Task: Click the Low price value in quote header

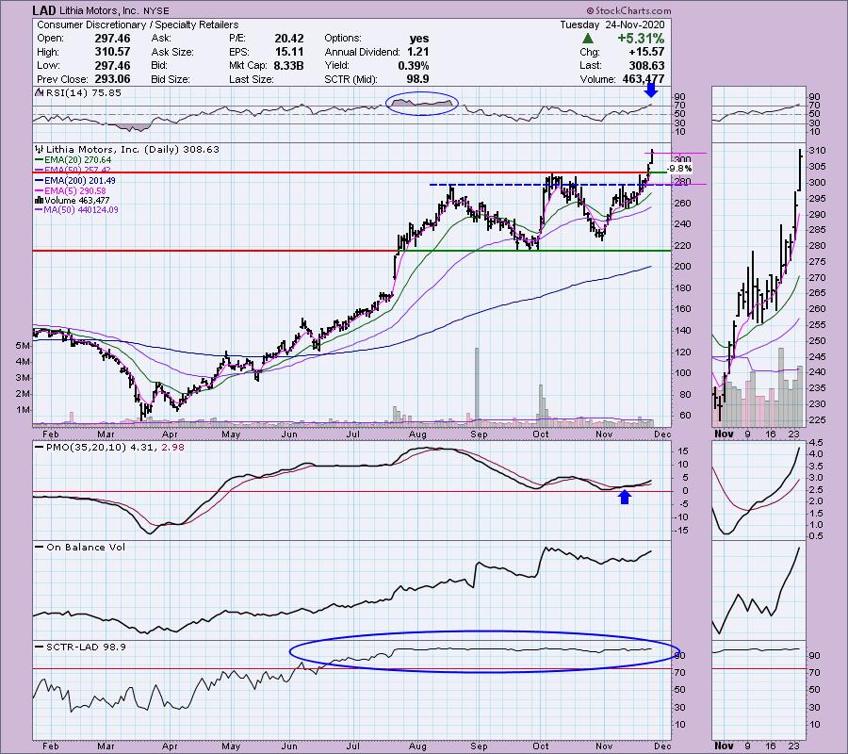Action: [x=112, y=65]
